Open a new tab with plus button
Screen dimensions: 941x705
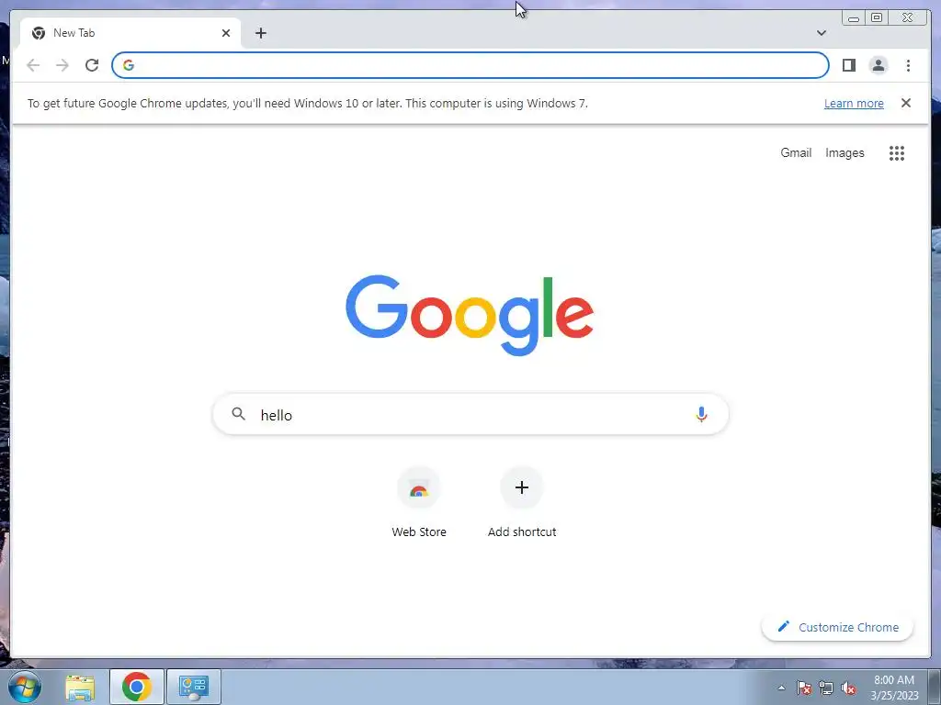(260, 33)
